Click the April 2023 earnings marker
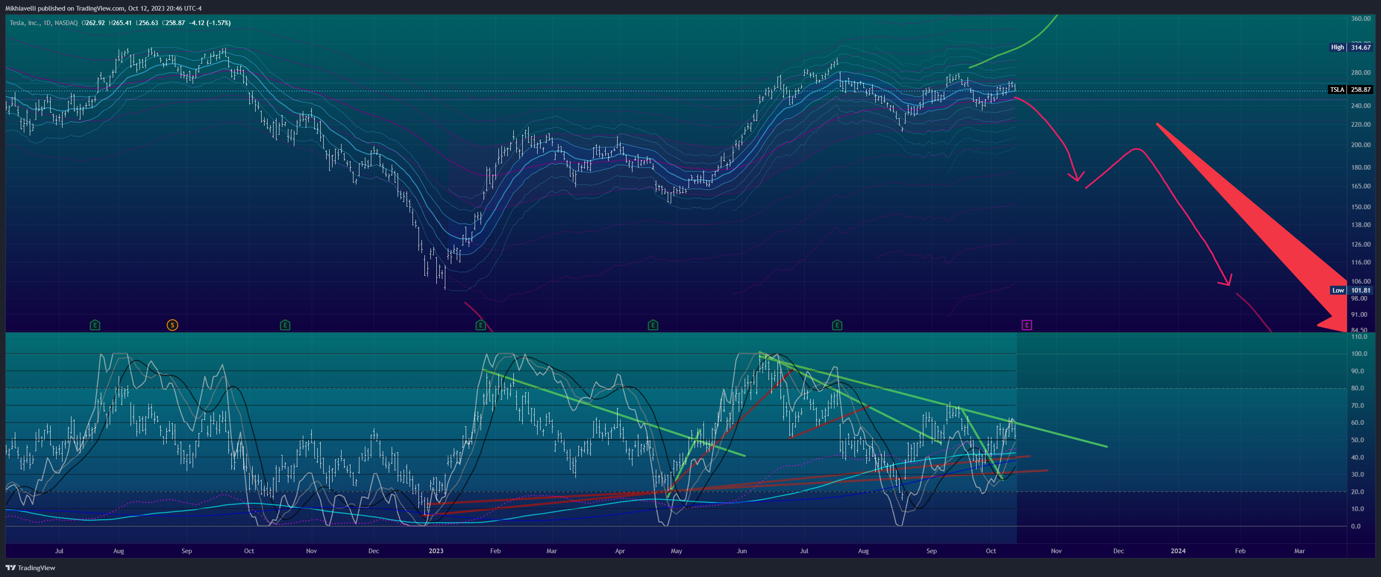The height and width of the screenshot is (577, 1381). point(653,325)
